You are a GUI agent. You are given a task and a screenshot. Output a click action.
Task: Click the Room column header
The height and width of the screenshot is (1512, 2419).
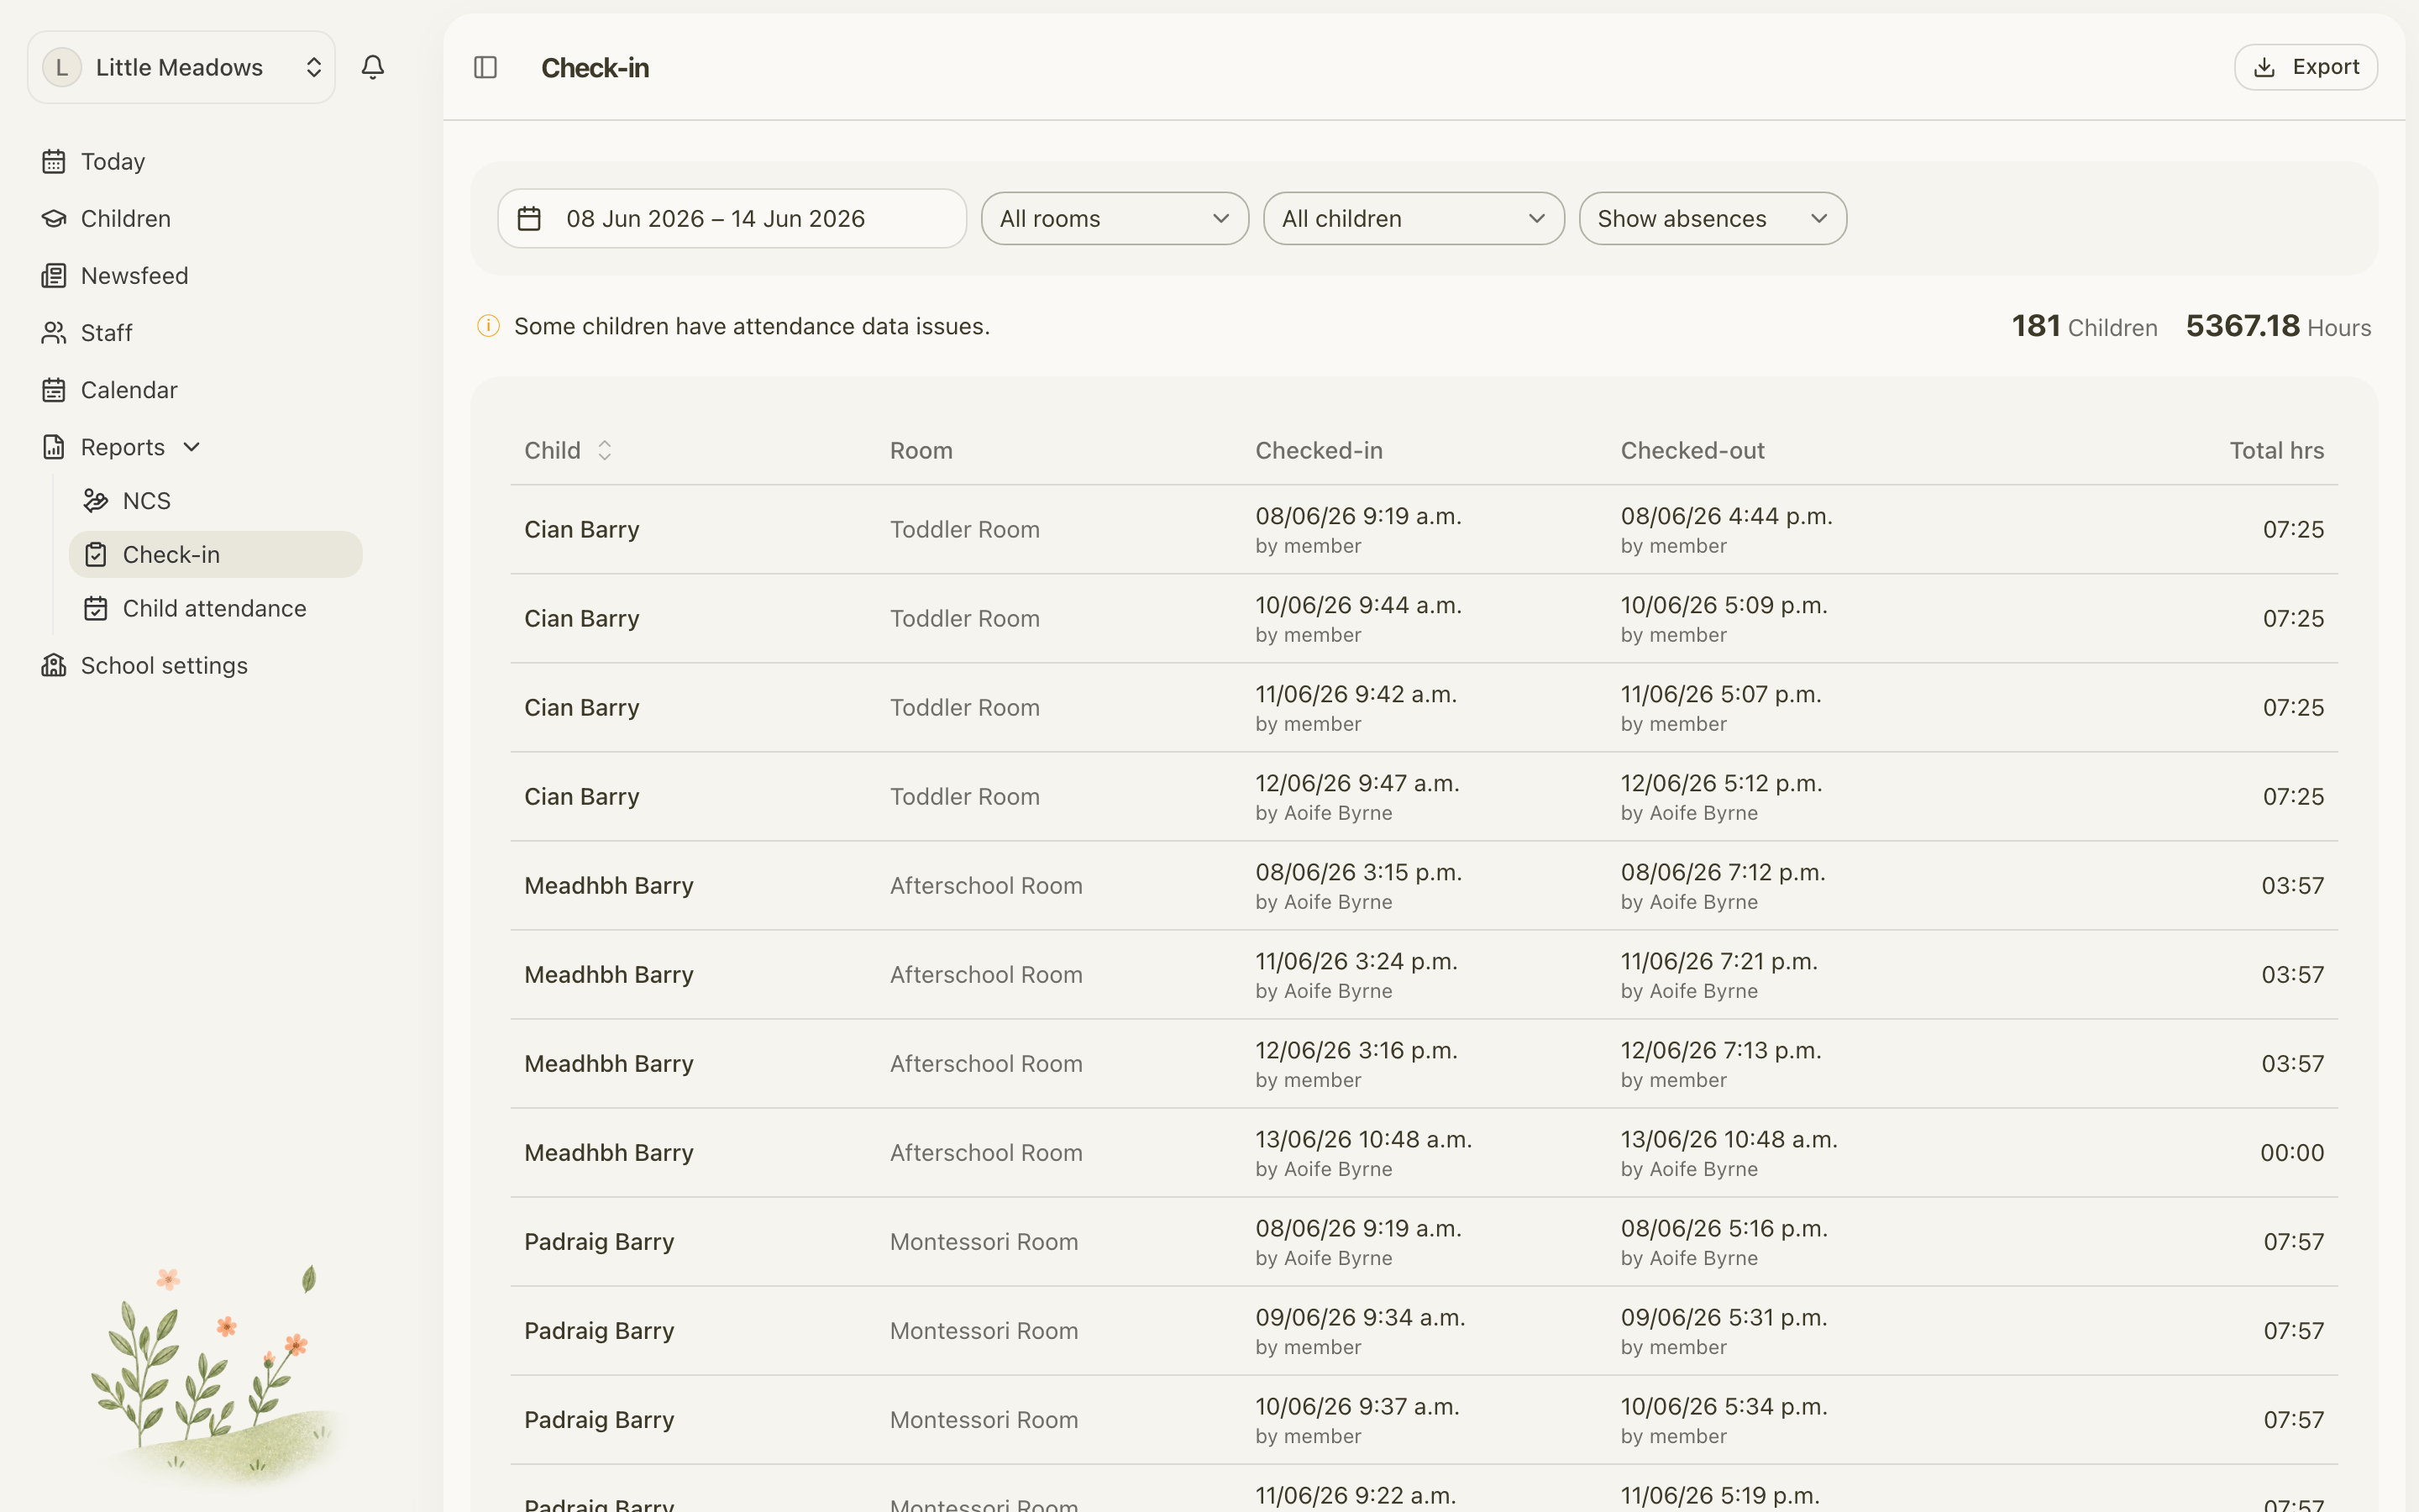(x=921, y=450)
